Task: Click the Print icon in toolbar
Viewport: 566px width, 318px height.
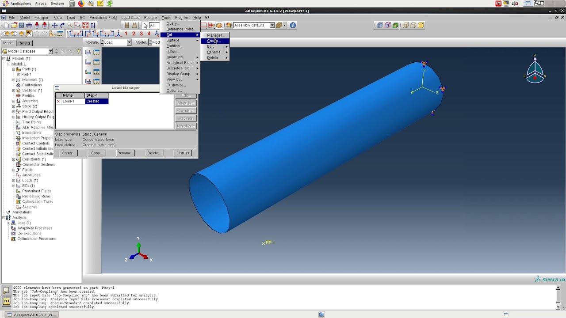Action: [29, 25]
